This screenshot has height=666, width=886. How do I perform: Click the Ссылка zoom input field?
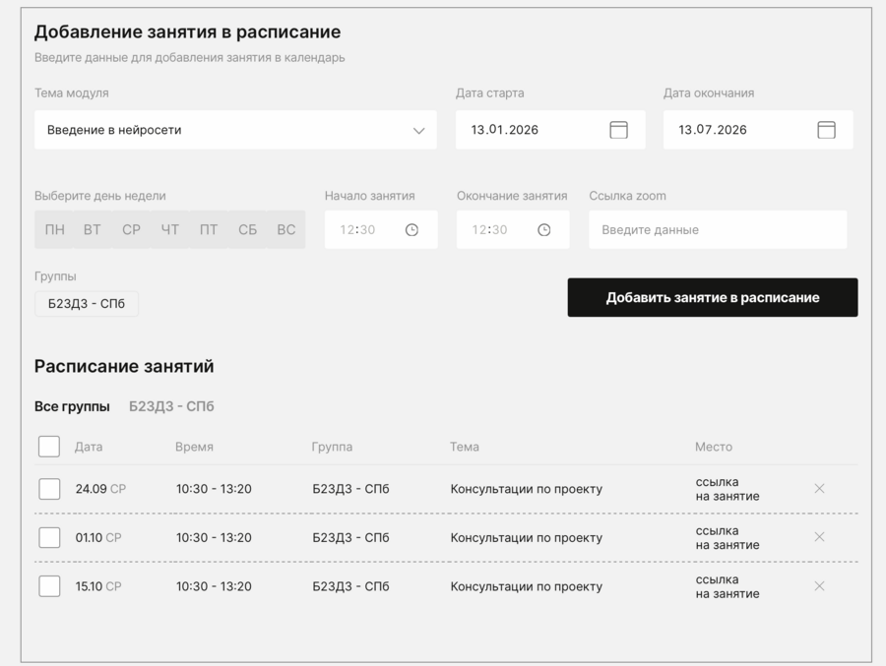pos(718,230)
